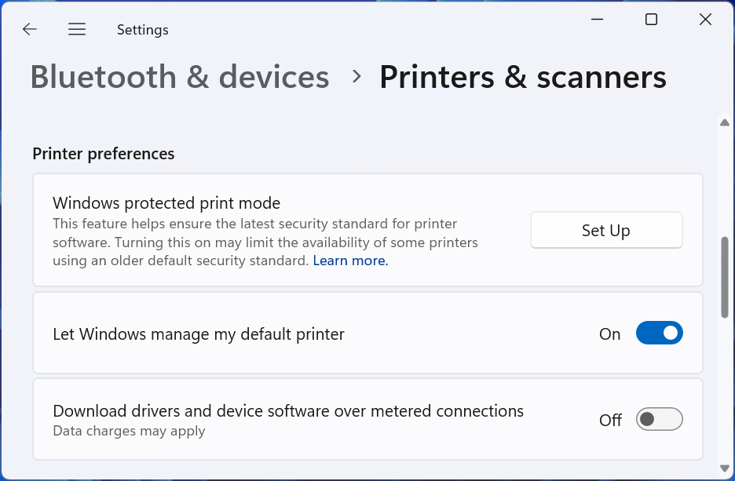Click the vertical scrollbar thumb
Viewport: 735px width, 481px height.
[x=724, y=276]
